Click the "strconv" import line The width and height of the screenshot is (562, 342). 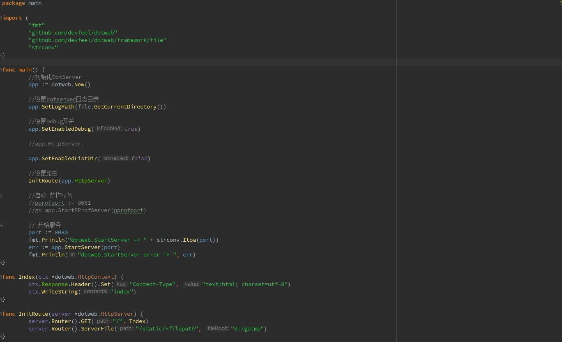[43, 47]
